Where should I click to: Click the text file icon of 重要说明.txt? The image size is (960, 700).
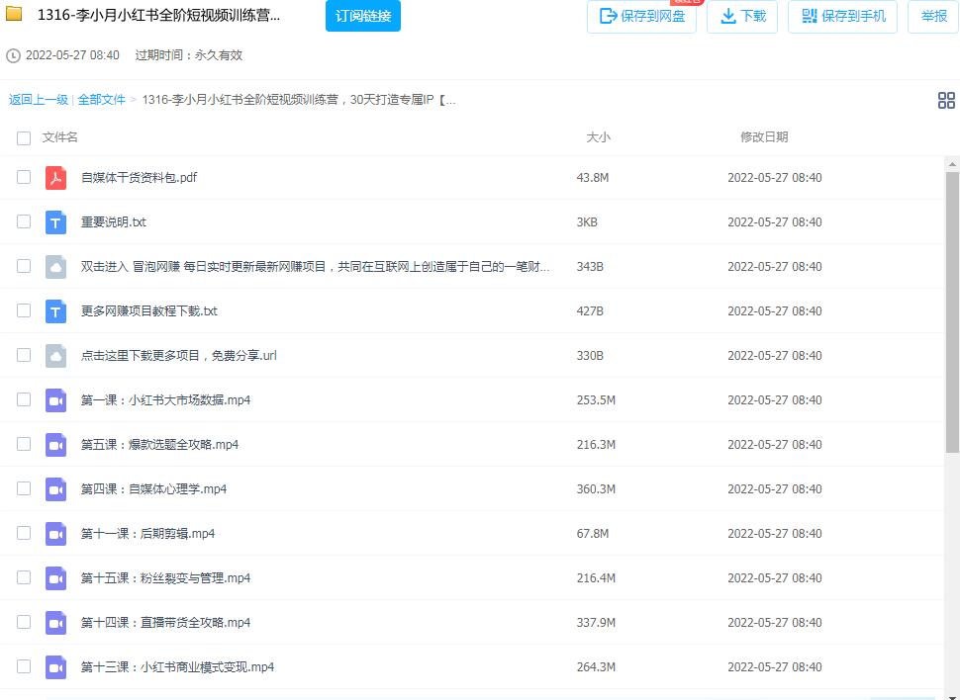pos(55,222)
